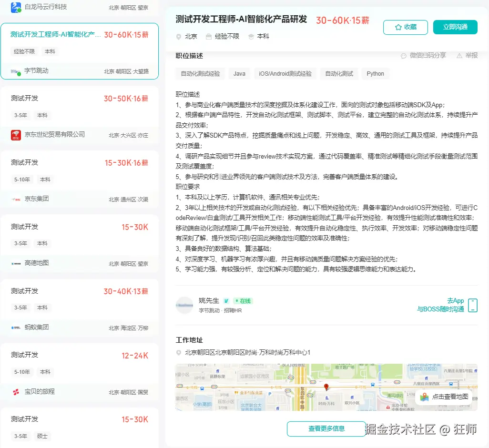489x448 pixels.
Task: Open 测试开发 30-40K·13薪 job
Action: [80, 308]
